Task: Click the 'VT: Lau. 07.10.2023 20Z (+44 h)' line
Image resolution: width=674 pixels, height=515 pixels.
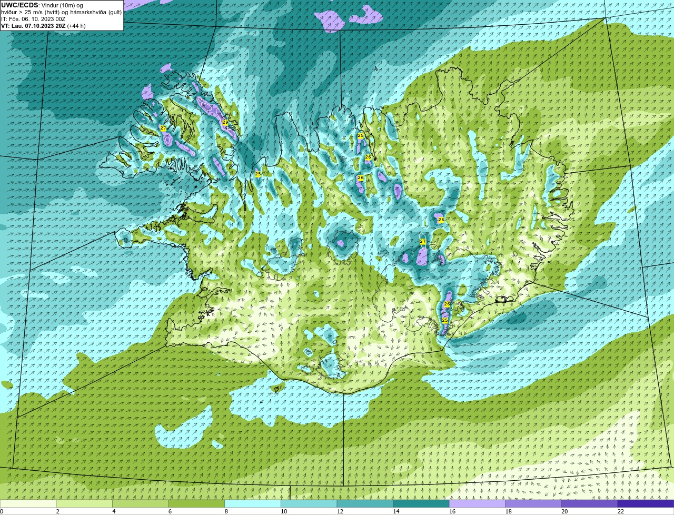Action: [43, 26]
